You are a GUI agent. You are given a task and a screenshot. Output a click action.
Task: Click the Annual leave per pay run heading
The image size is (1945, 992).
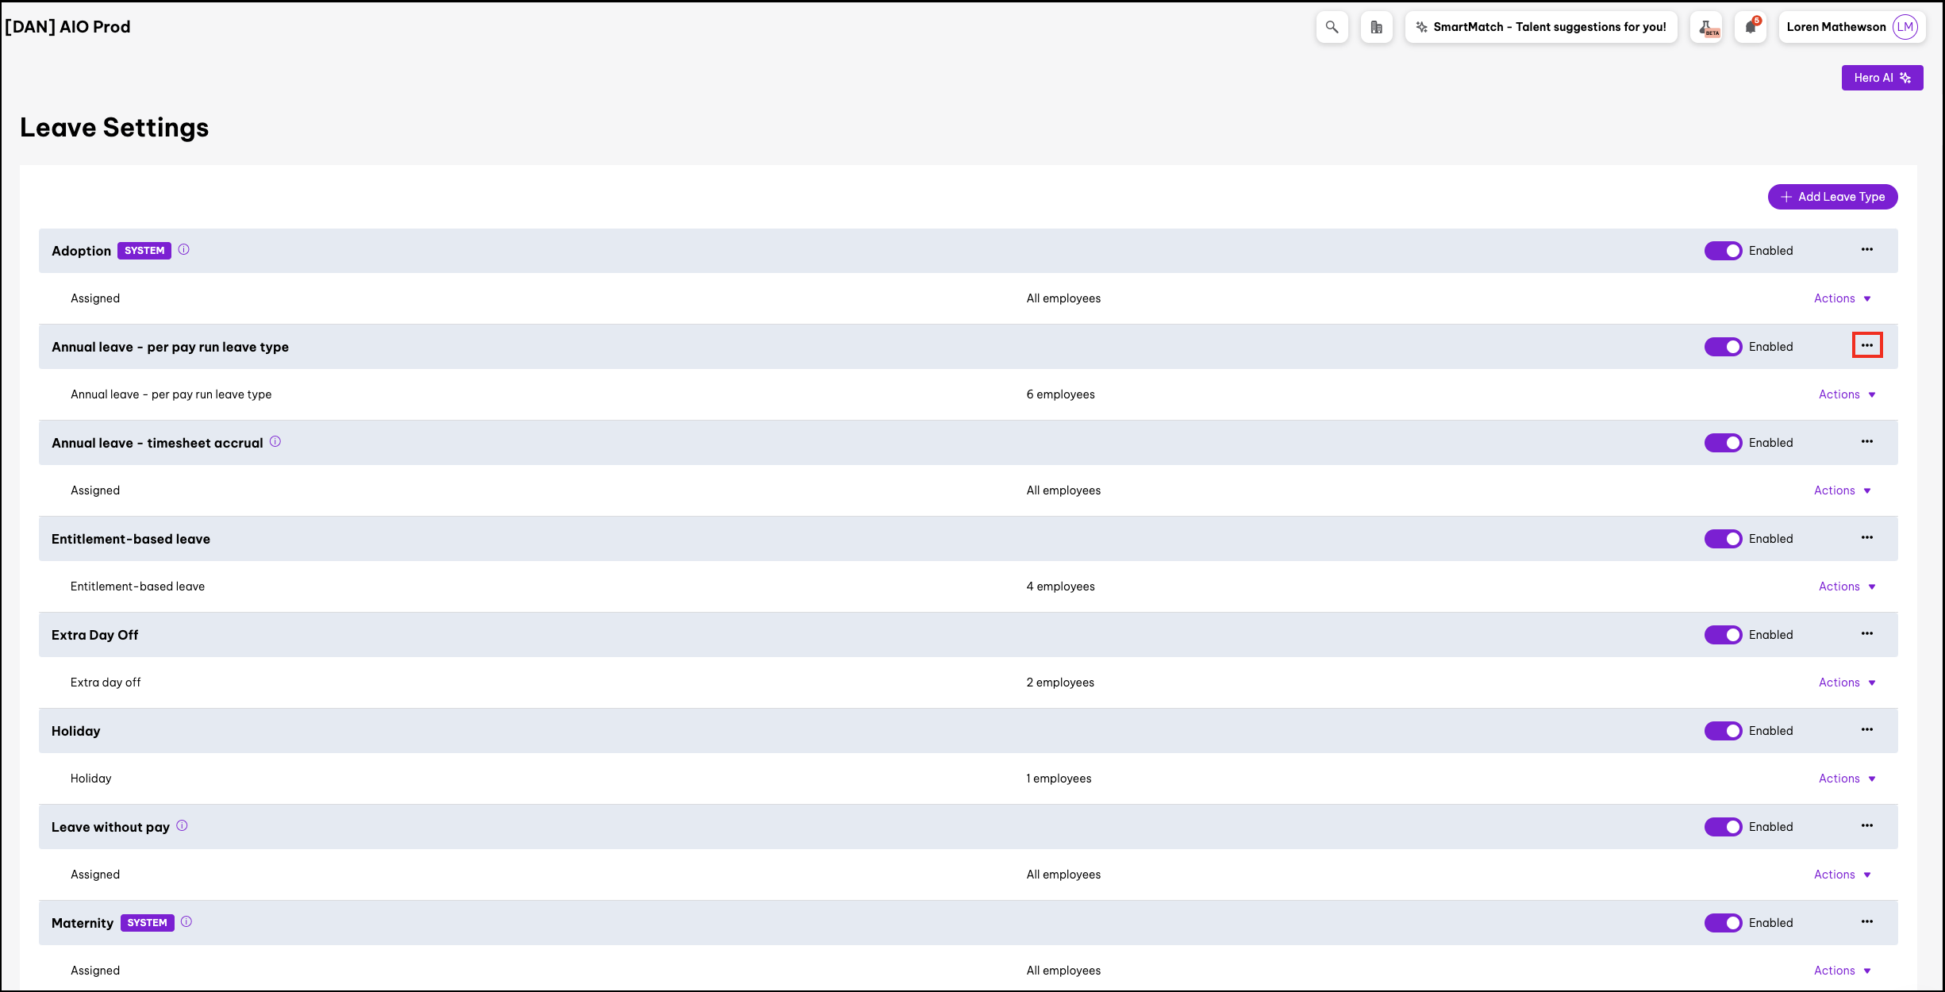click(x=170, y=347)
